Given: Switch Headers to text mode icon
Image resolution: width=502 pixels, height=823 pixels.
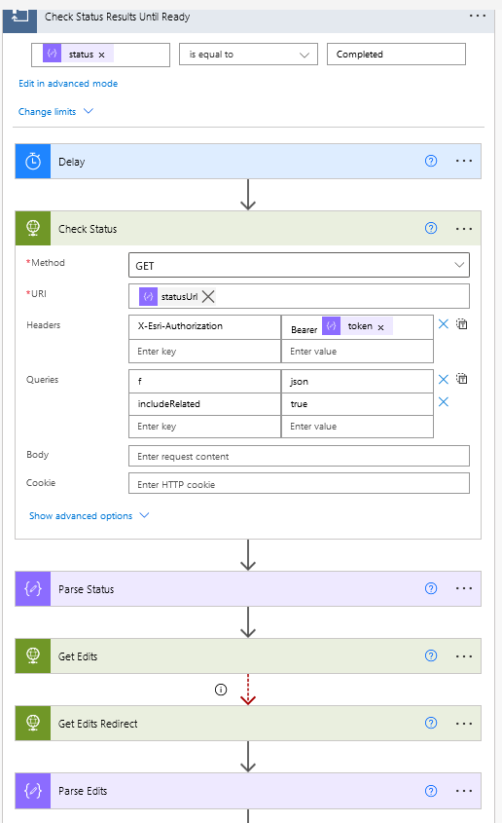Looking at the screenshot, I should click(x=462, y=324).
